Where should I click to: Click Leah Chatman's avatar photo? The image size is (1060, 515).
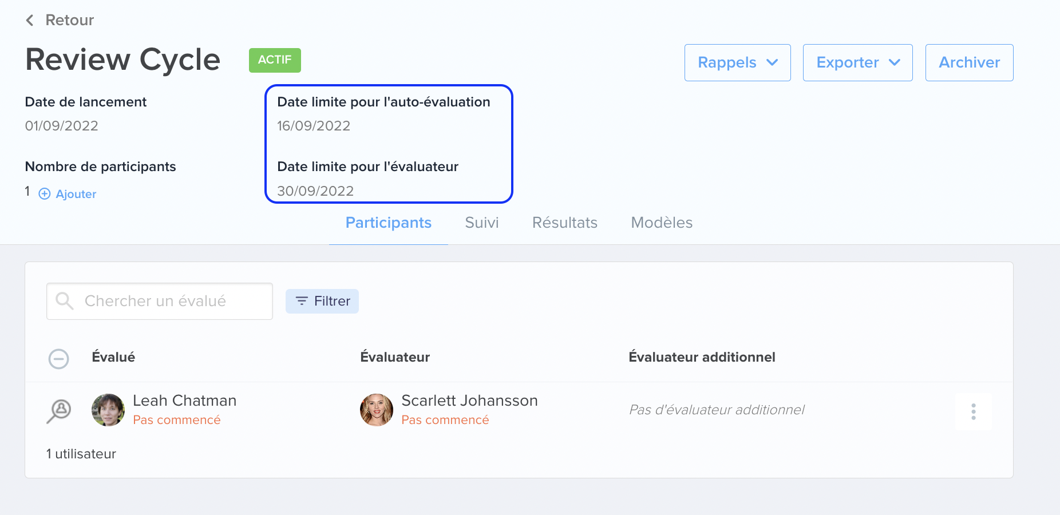(x=108, y=410)
